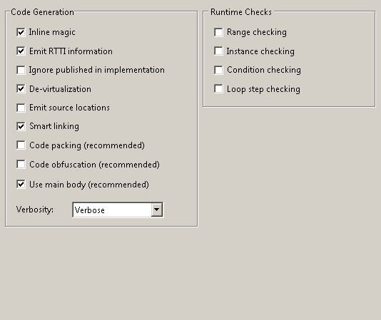Viewport: 381px width, 320px height.
Task: Enable Condition checking option
Action: pyautogui.click(x=218, y=70)
